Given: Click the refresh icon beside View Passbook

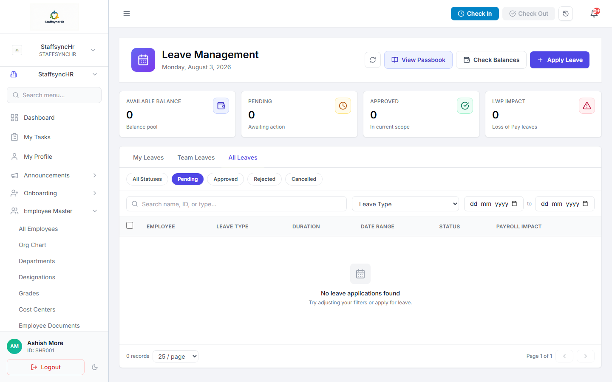Looking at the screenshot, I should click(373, 60).
